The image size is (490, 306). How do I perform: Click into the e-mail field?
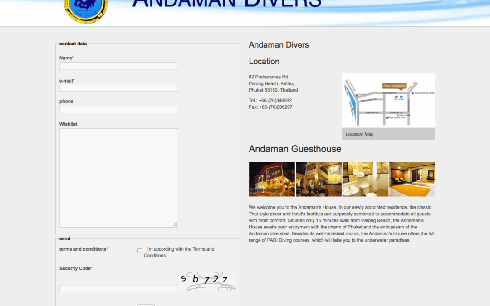[x=119, y=88]
